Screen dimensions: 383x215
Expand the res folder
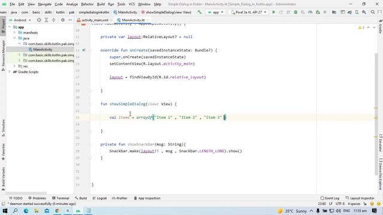14,66
